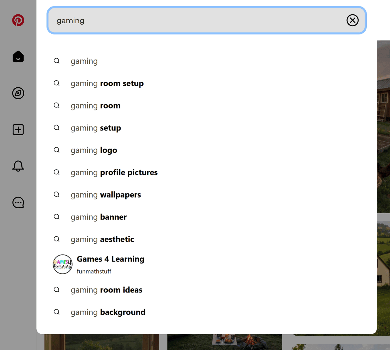Viewport: 390px width, 350px height.
Task: Pick the gaming profile pictures suggestion
Action: (x=114, y=172)
